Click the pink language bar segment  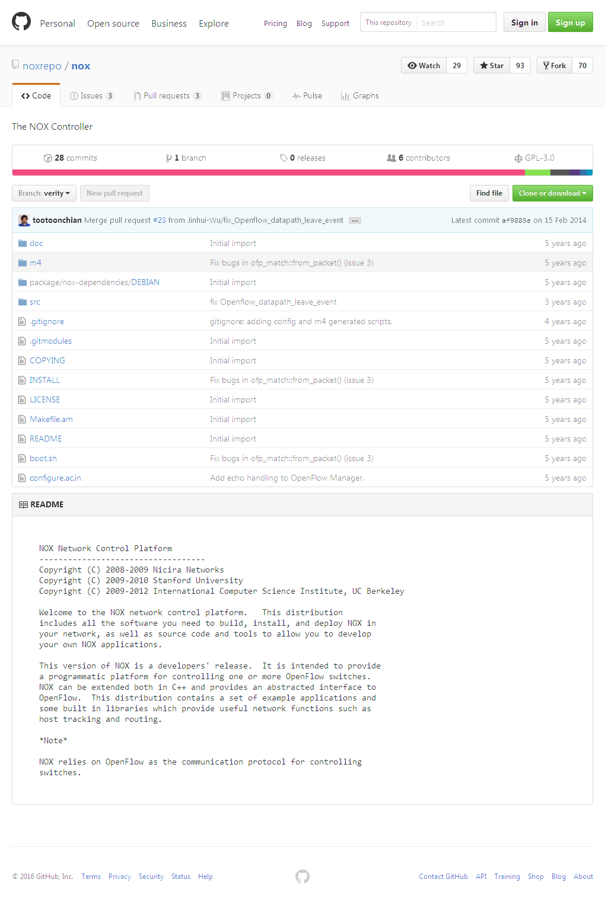(268, 172)
